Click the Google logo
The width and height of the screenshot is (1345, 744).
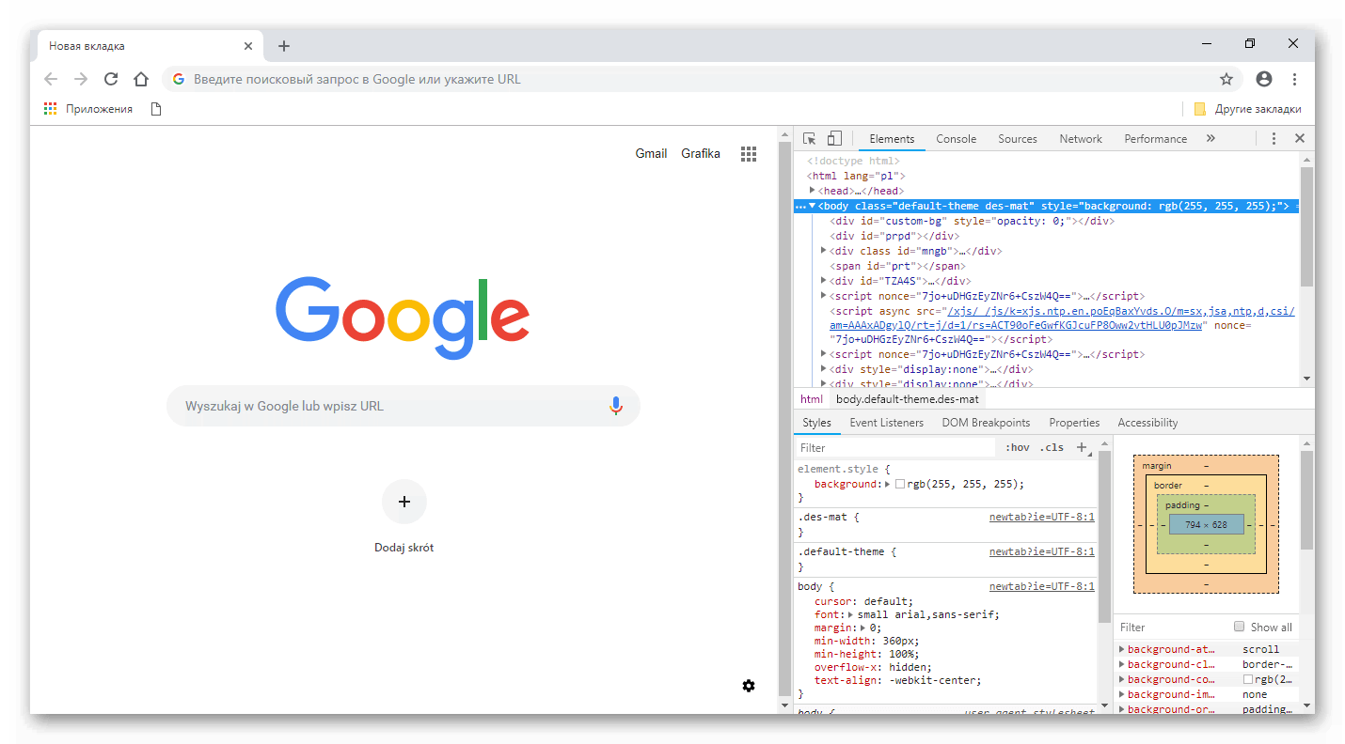point(403,318)
